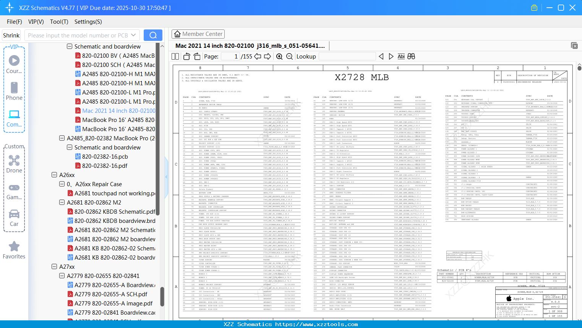Image resolution: width=582 pixels, height=328 pixels.
Task: Collapse the A26xx Repair Case node
Action: (x=62, y=184)
